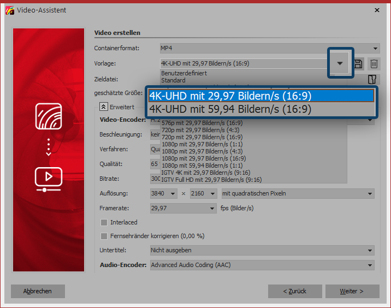Browse for the Zieldatei target file

pos(372,80)
